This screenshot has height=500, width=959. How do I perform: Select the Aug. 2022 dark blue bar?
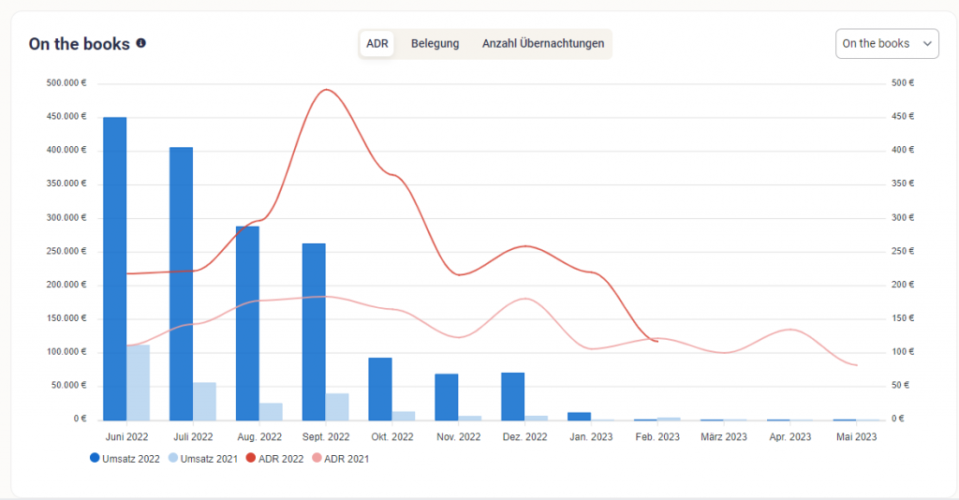(x=247, y=323)
